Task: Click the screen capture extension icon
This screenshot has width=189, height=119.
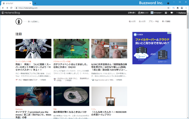Action: pyautogui.click(x=173, y=8)
